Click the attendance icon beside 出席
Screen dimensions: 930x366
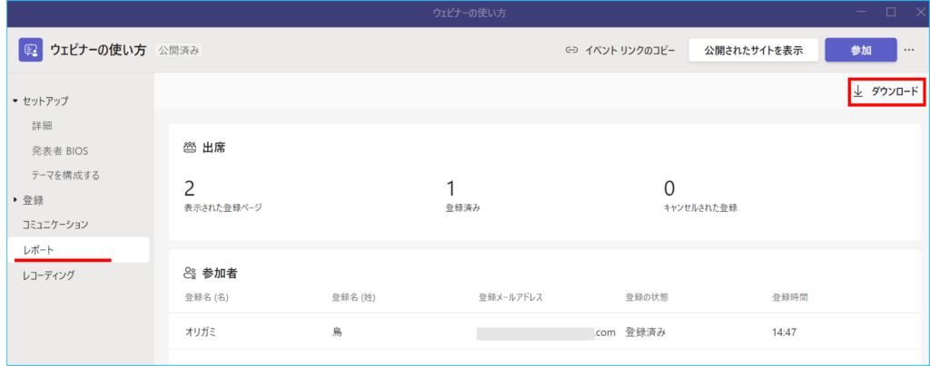[x=190, y=147]
